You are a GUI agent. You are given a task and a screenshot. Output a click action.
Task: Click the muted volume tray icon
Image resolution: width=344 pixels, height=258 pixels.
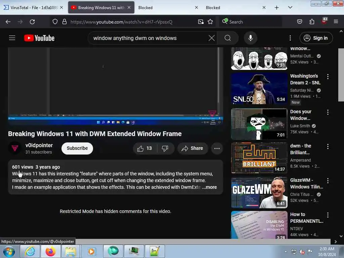tap(302, 252)
